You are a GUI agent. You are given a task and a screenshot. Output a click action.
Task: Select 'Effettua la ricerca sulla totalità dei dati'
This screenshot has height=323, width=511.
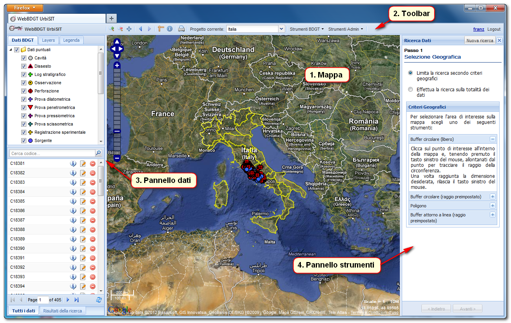click(410, 89)
